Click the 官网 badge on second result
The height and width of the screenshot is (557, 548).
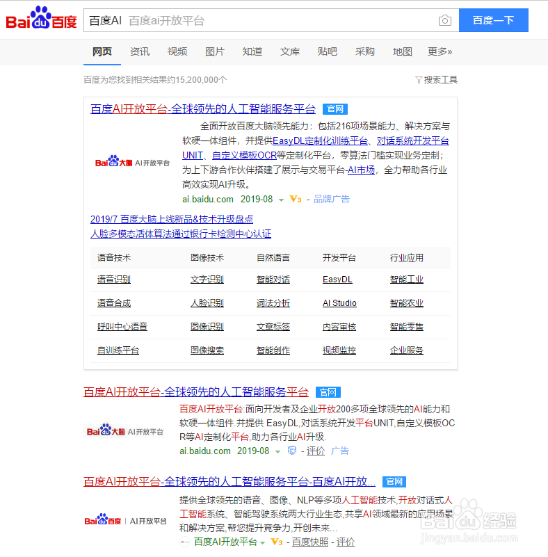click(328, 392)
